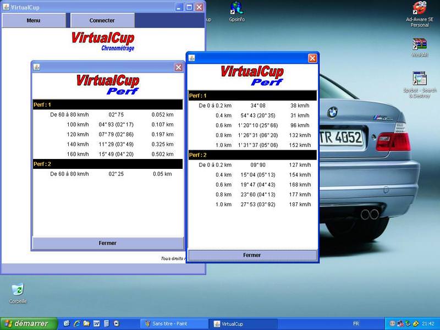Click the time '11"29 (03"49)'
Viewport: 440px width, 330px height.
116,144
